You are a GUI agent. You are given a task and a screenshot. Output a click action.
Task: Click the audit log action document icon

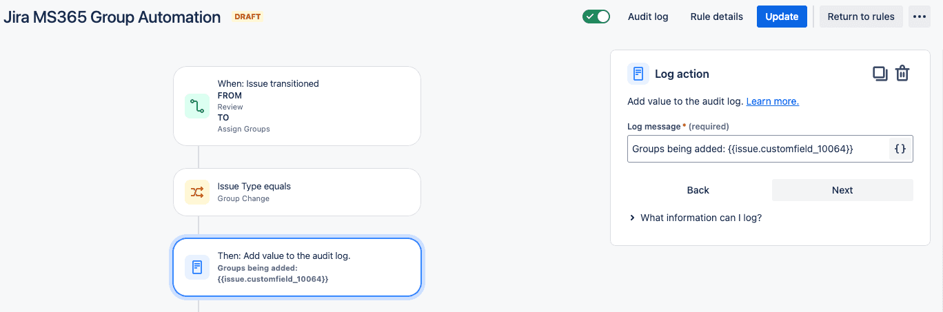197,267
